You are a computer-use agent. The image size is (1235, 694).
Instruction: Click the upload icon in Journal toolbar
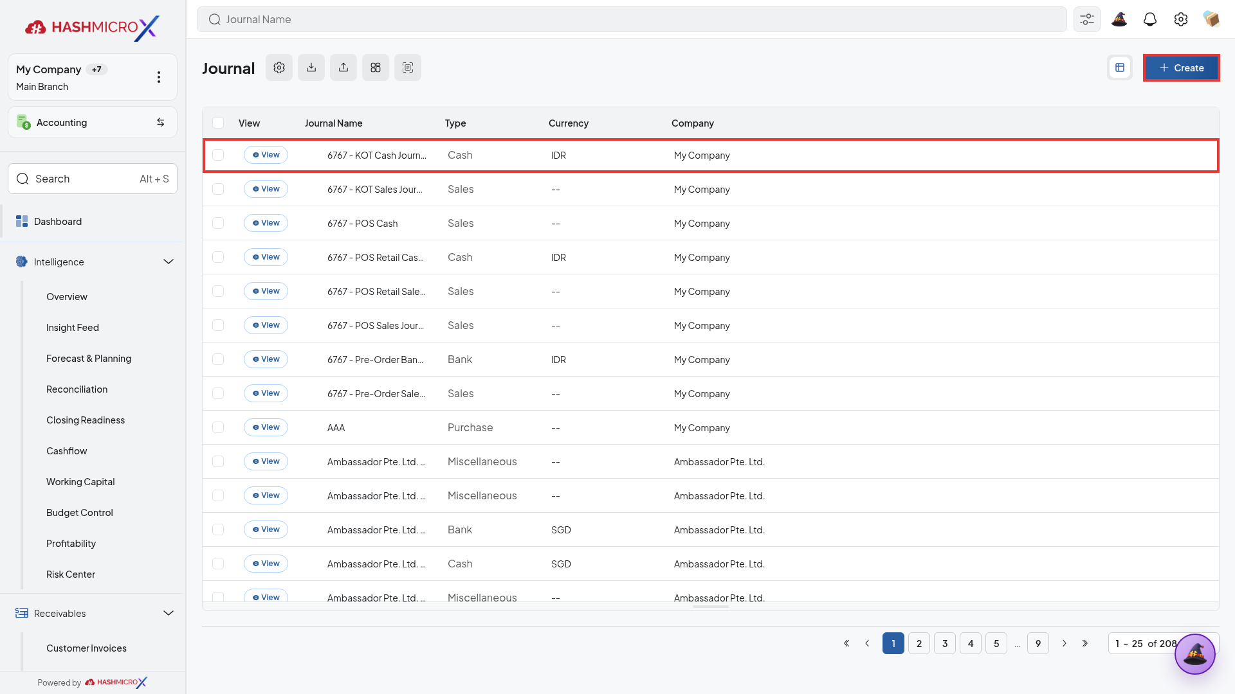(343, 67)
